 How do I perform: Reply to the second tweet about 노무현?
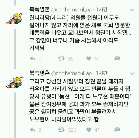(33, 130)
